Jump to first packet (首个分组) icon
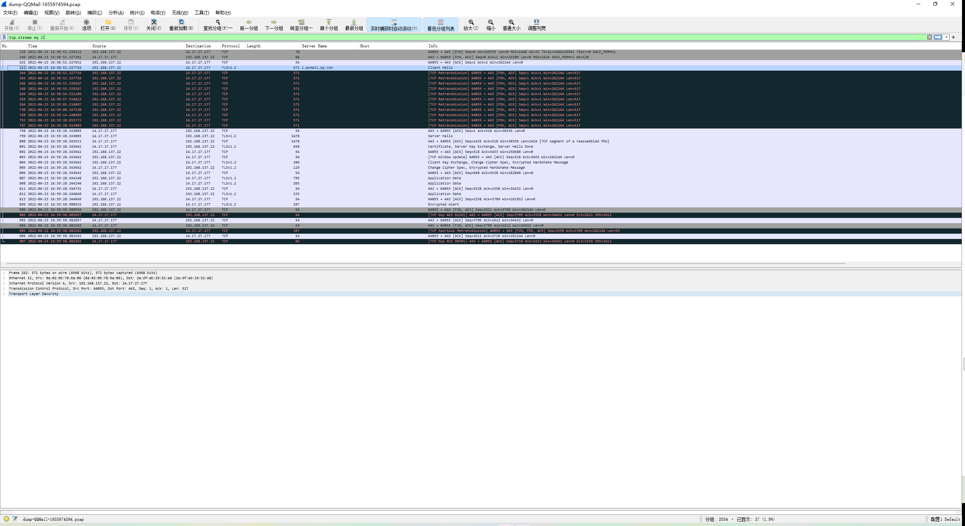 [329, 24]
